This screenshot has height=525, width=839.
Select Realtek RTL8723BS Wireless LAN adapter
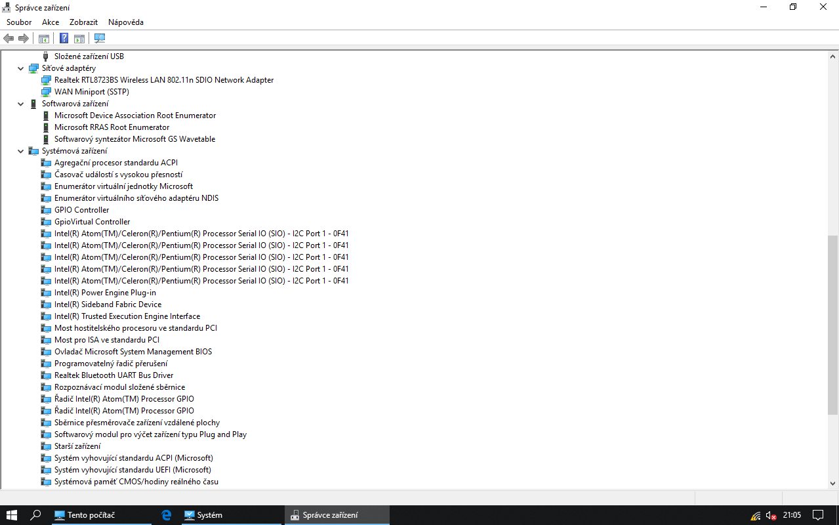164,80
